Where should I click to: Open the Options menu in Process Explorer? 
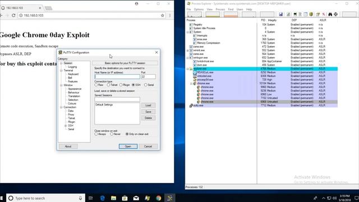tap(199, 10)
